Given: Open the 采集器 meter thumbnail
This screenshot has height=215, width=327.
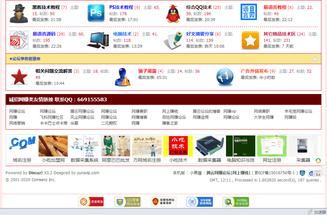Looking at the screenshot, I should coord(303,146).
